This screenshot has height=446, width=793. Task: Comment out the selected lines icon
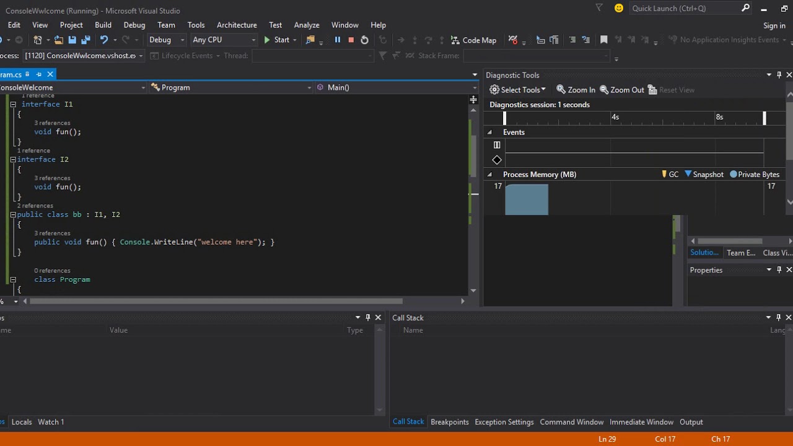coord(572,40)
